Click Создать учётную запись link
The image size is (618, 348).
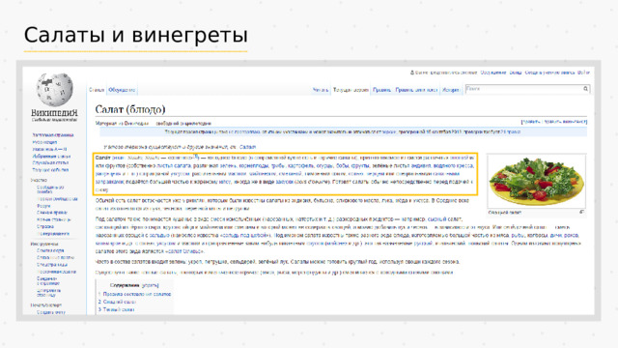click(549, 72)
